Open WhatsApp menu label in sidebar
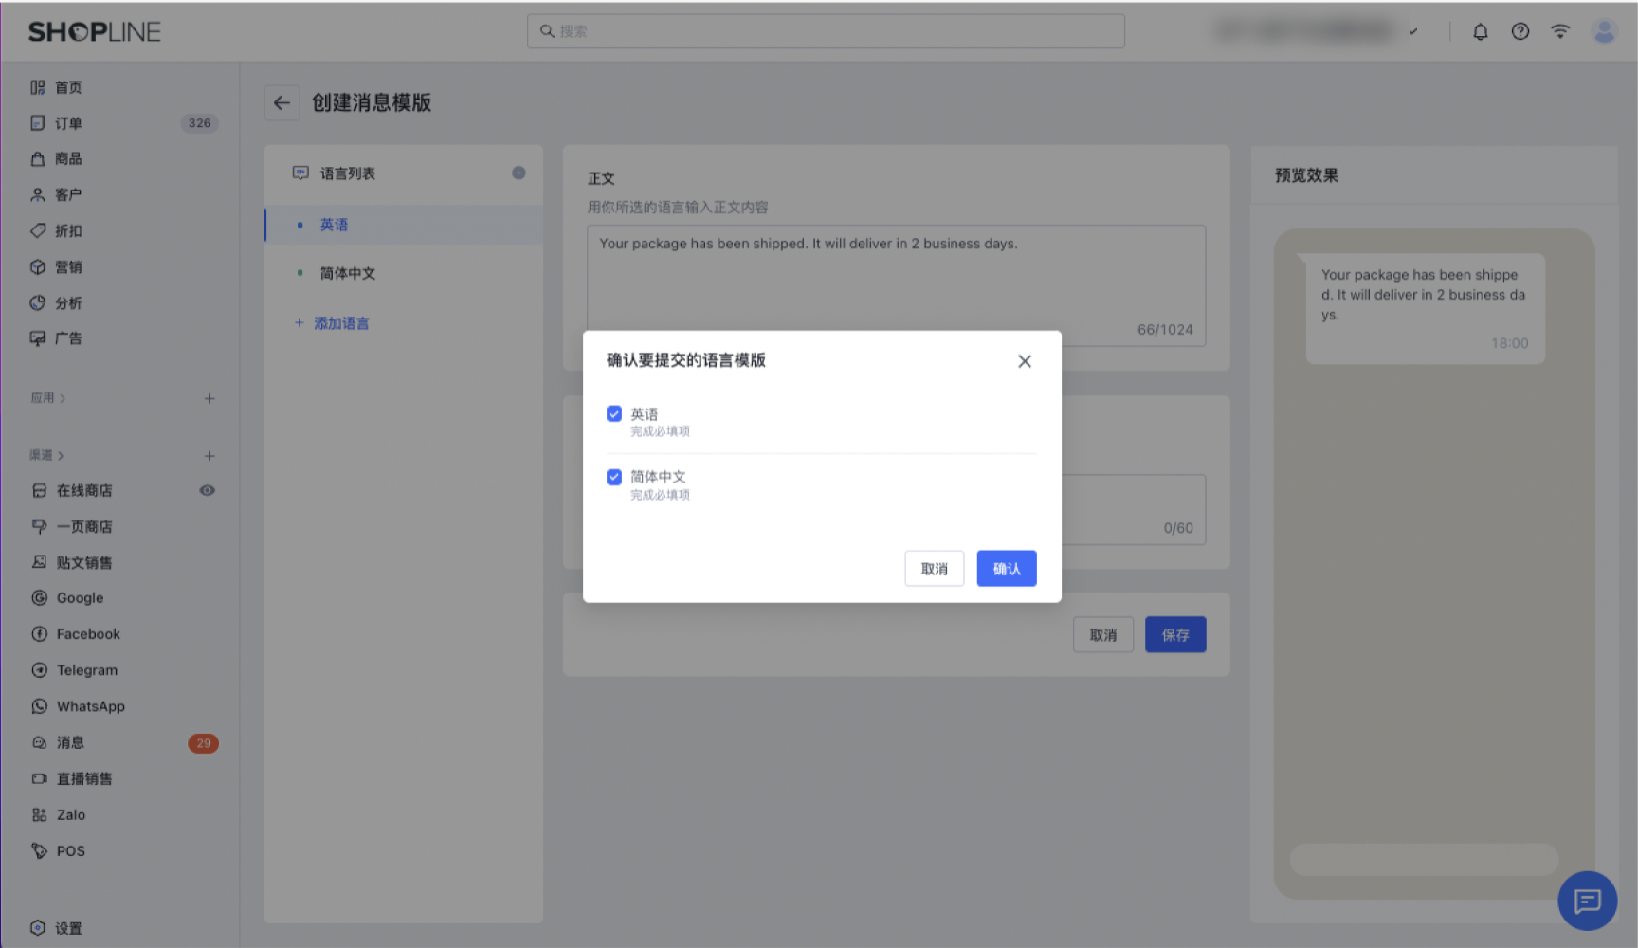 (91, 706)
